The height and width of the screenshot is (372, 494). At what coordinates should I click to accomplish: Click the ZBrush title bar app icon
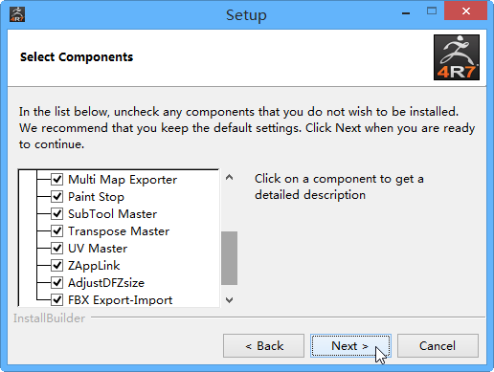point(17,14)
